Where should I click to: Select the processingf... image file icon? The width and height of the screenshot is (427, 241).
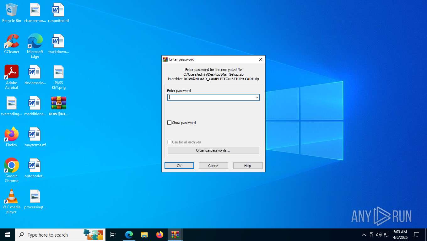tap(35, 199)
